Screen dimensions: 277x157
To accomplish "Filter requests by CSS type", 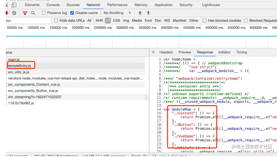I will coord(116,21).
